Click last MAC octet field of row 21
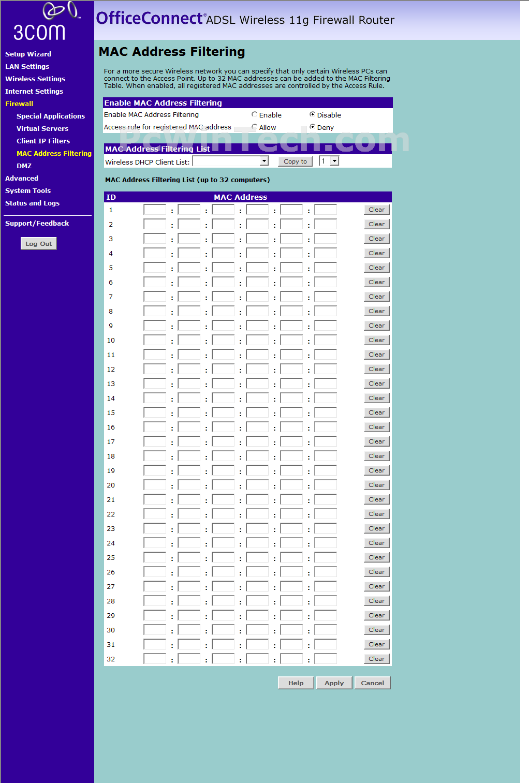 326,499
